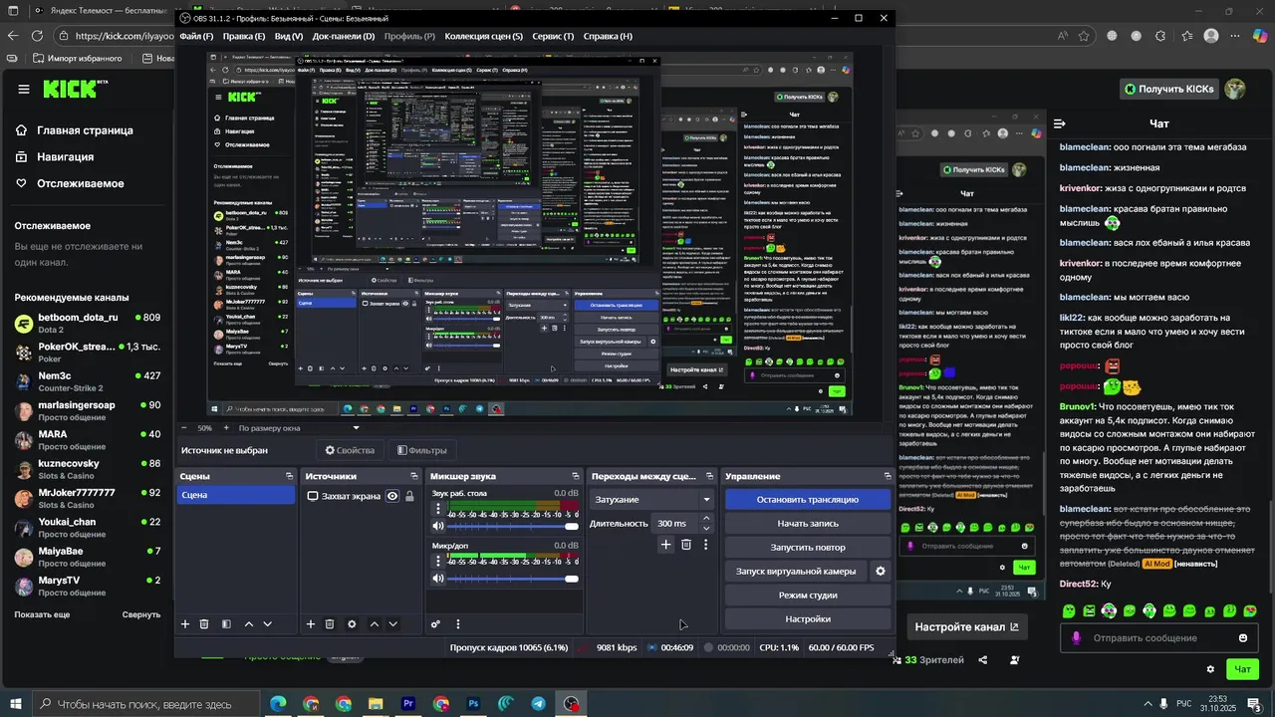Screen dimensions: 1275x717
Task: Open betboom_dota_ru channel in Kick sidebar
Action: click(87, 324)
